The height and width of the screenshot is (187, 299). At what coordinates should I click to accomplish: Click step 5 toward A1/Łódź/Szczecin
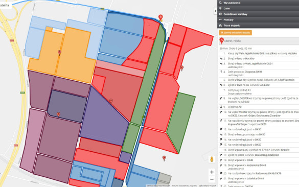(x=259, y=80)
